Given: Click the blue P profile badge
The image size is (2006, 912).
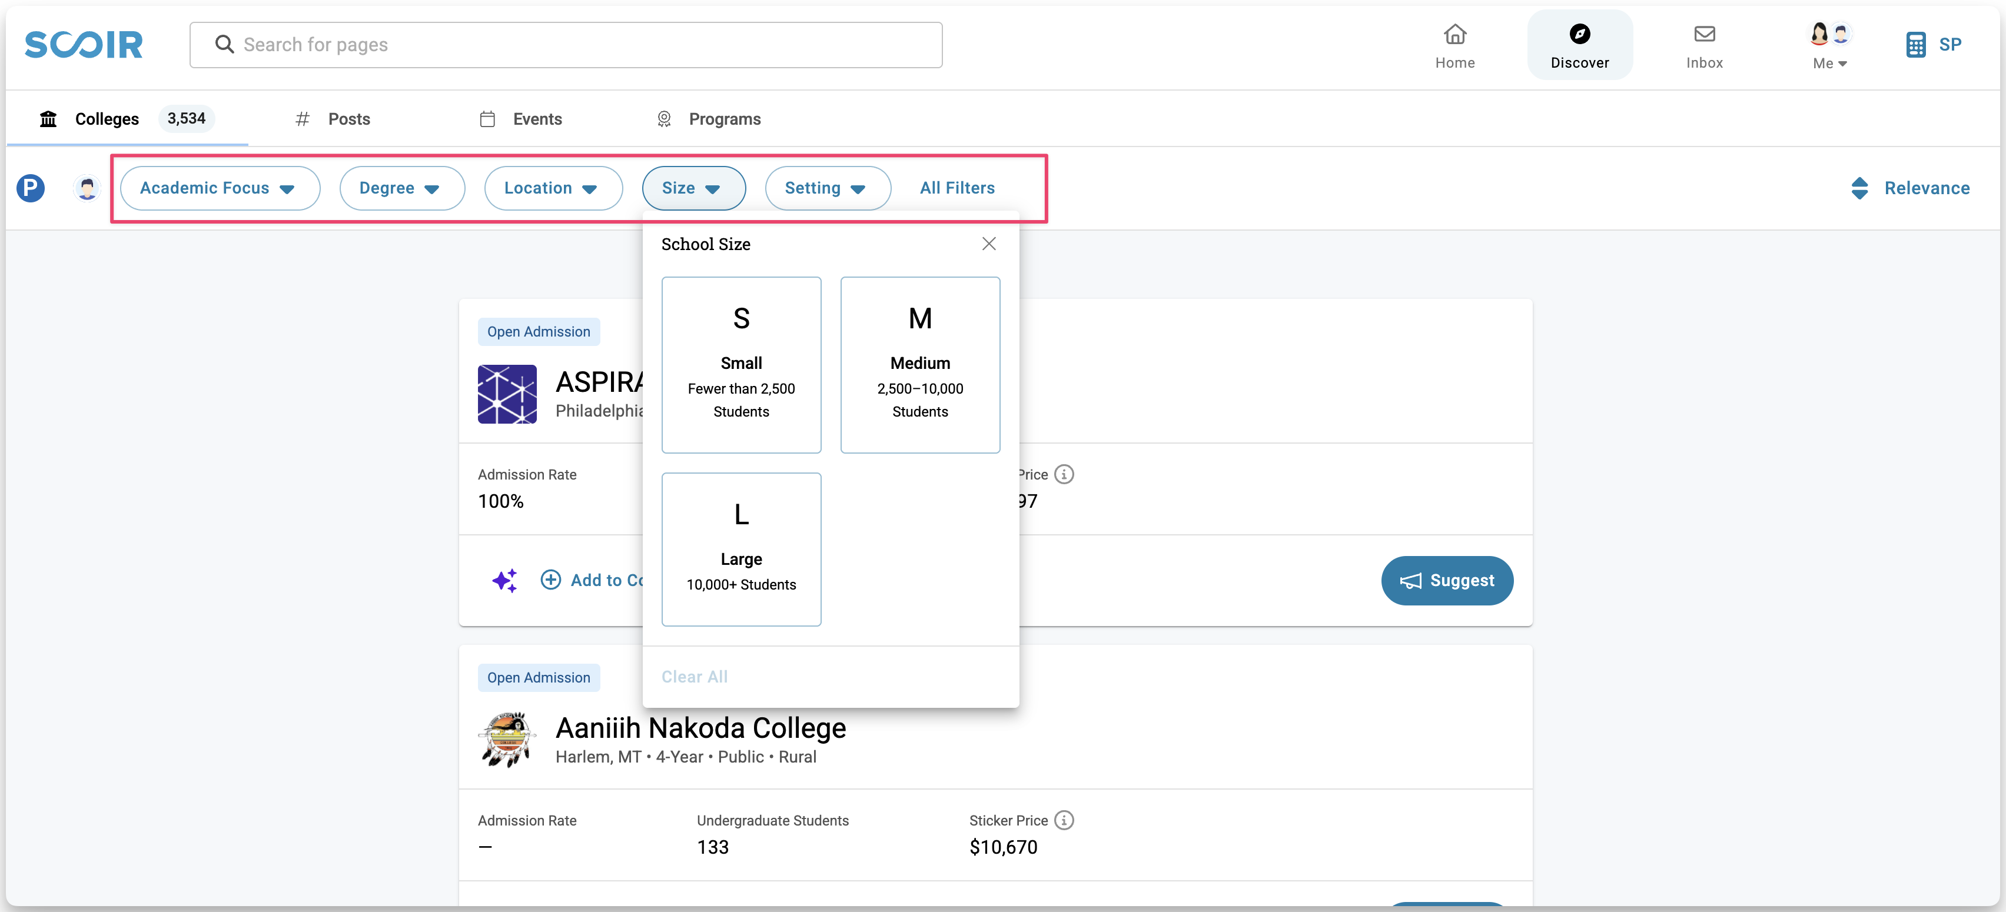Looking at the screenshot, I should coord(31,188).
